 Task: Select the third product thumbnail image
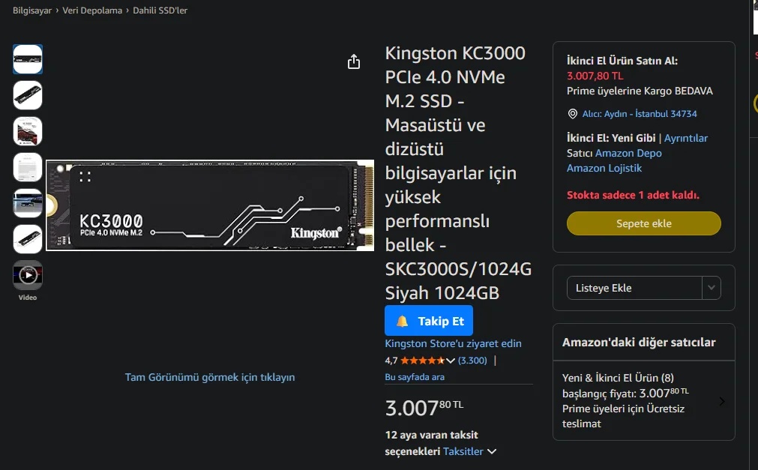[x=28, y=131]
